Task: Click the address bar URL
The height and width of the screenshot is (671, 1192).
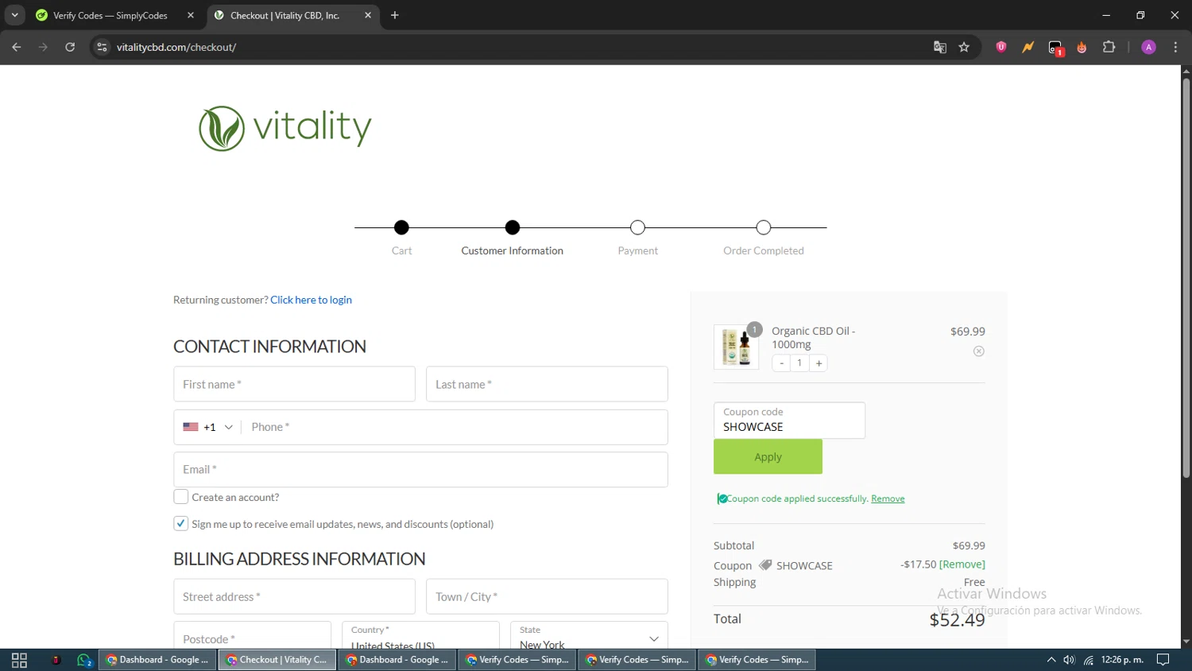Action: [176, 47]
